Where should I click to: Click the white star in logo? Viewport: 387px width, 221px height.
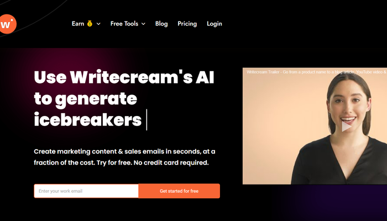[12, 20]
